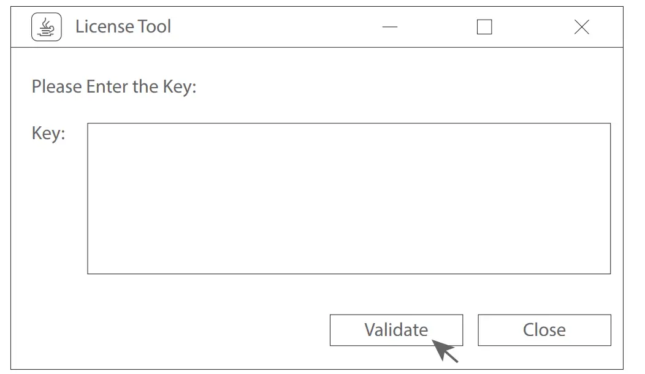This screenshot has height=374, width=645.
Task: Click the Java coffee cup icon
Action: pyautogui.click(x=47, y=28)
